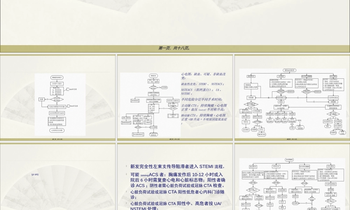Screen dimensions: 350x210
Task: Click the 第一页，共十八页 footer label
Action: pos(175,47)
